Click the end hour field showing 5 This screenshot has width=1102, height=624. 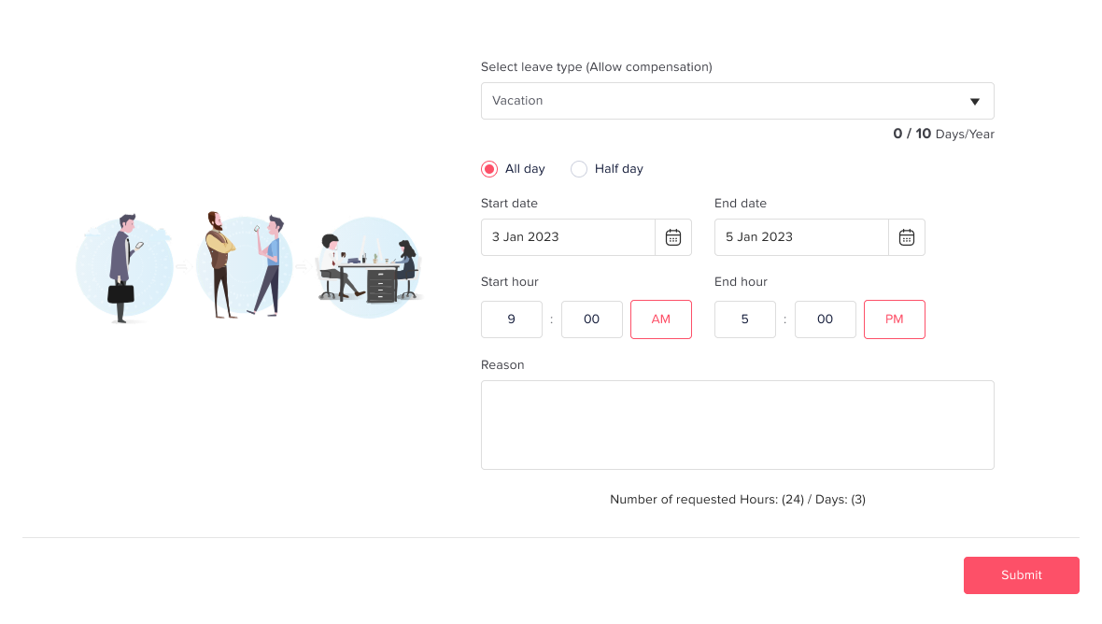point(745,319)
